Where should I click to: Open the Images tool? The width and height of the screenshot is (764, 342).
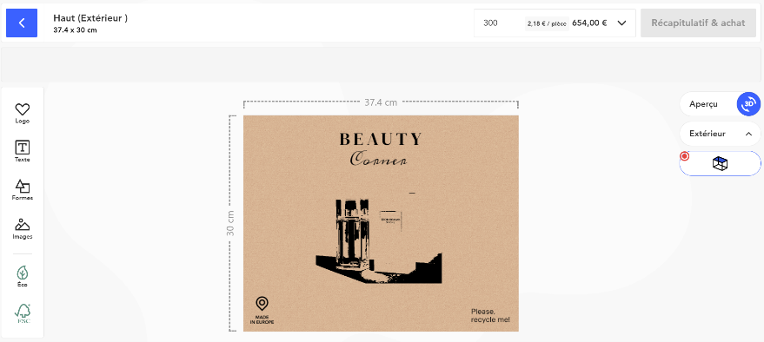click(x=23, y=228)
